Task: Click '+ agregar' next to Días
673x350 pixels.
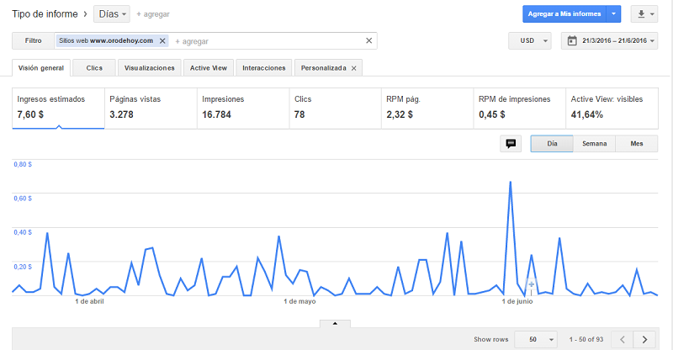Action: (153, 14)
